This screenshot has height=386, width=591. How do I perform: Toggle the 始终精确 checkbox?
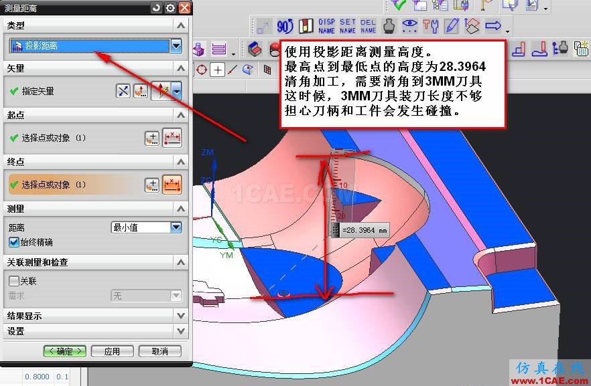click(x=13, y=242)
